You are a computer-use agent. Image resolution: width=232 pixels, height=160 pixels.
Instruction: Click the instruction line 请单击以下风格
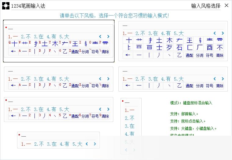tap(114, 16)
